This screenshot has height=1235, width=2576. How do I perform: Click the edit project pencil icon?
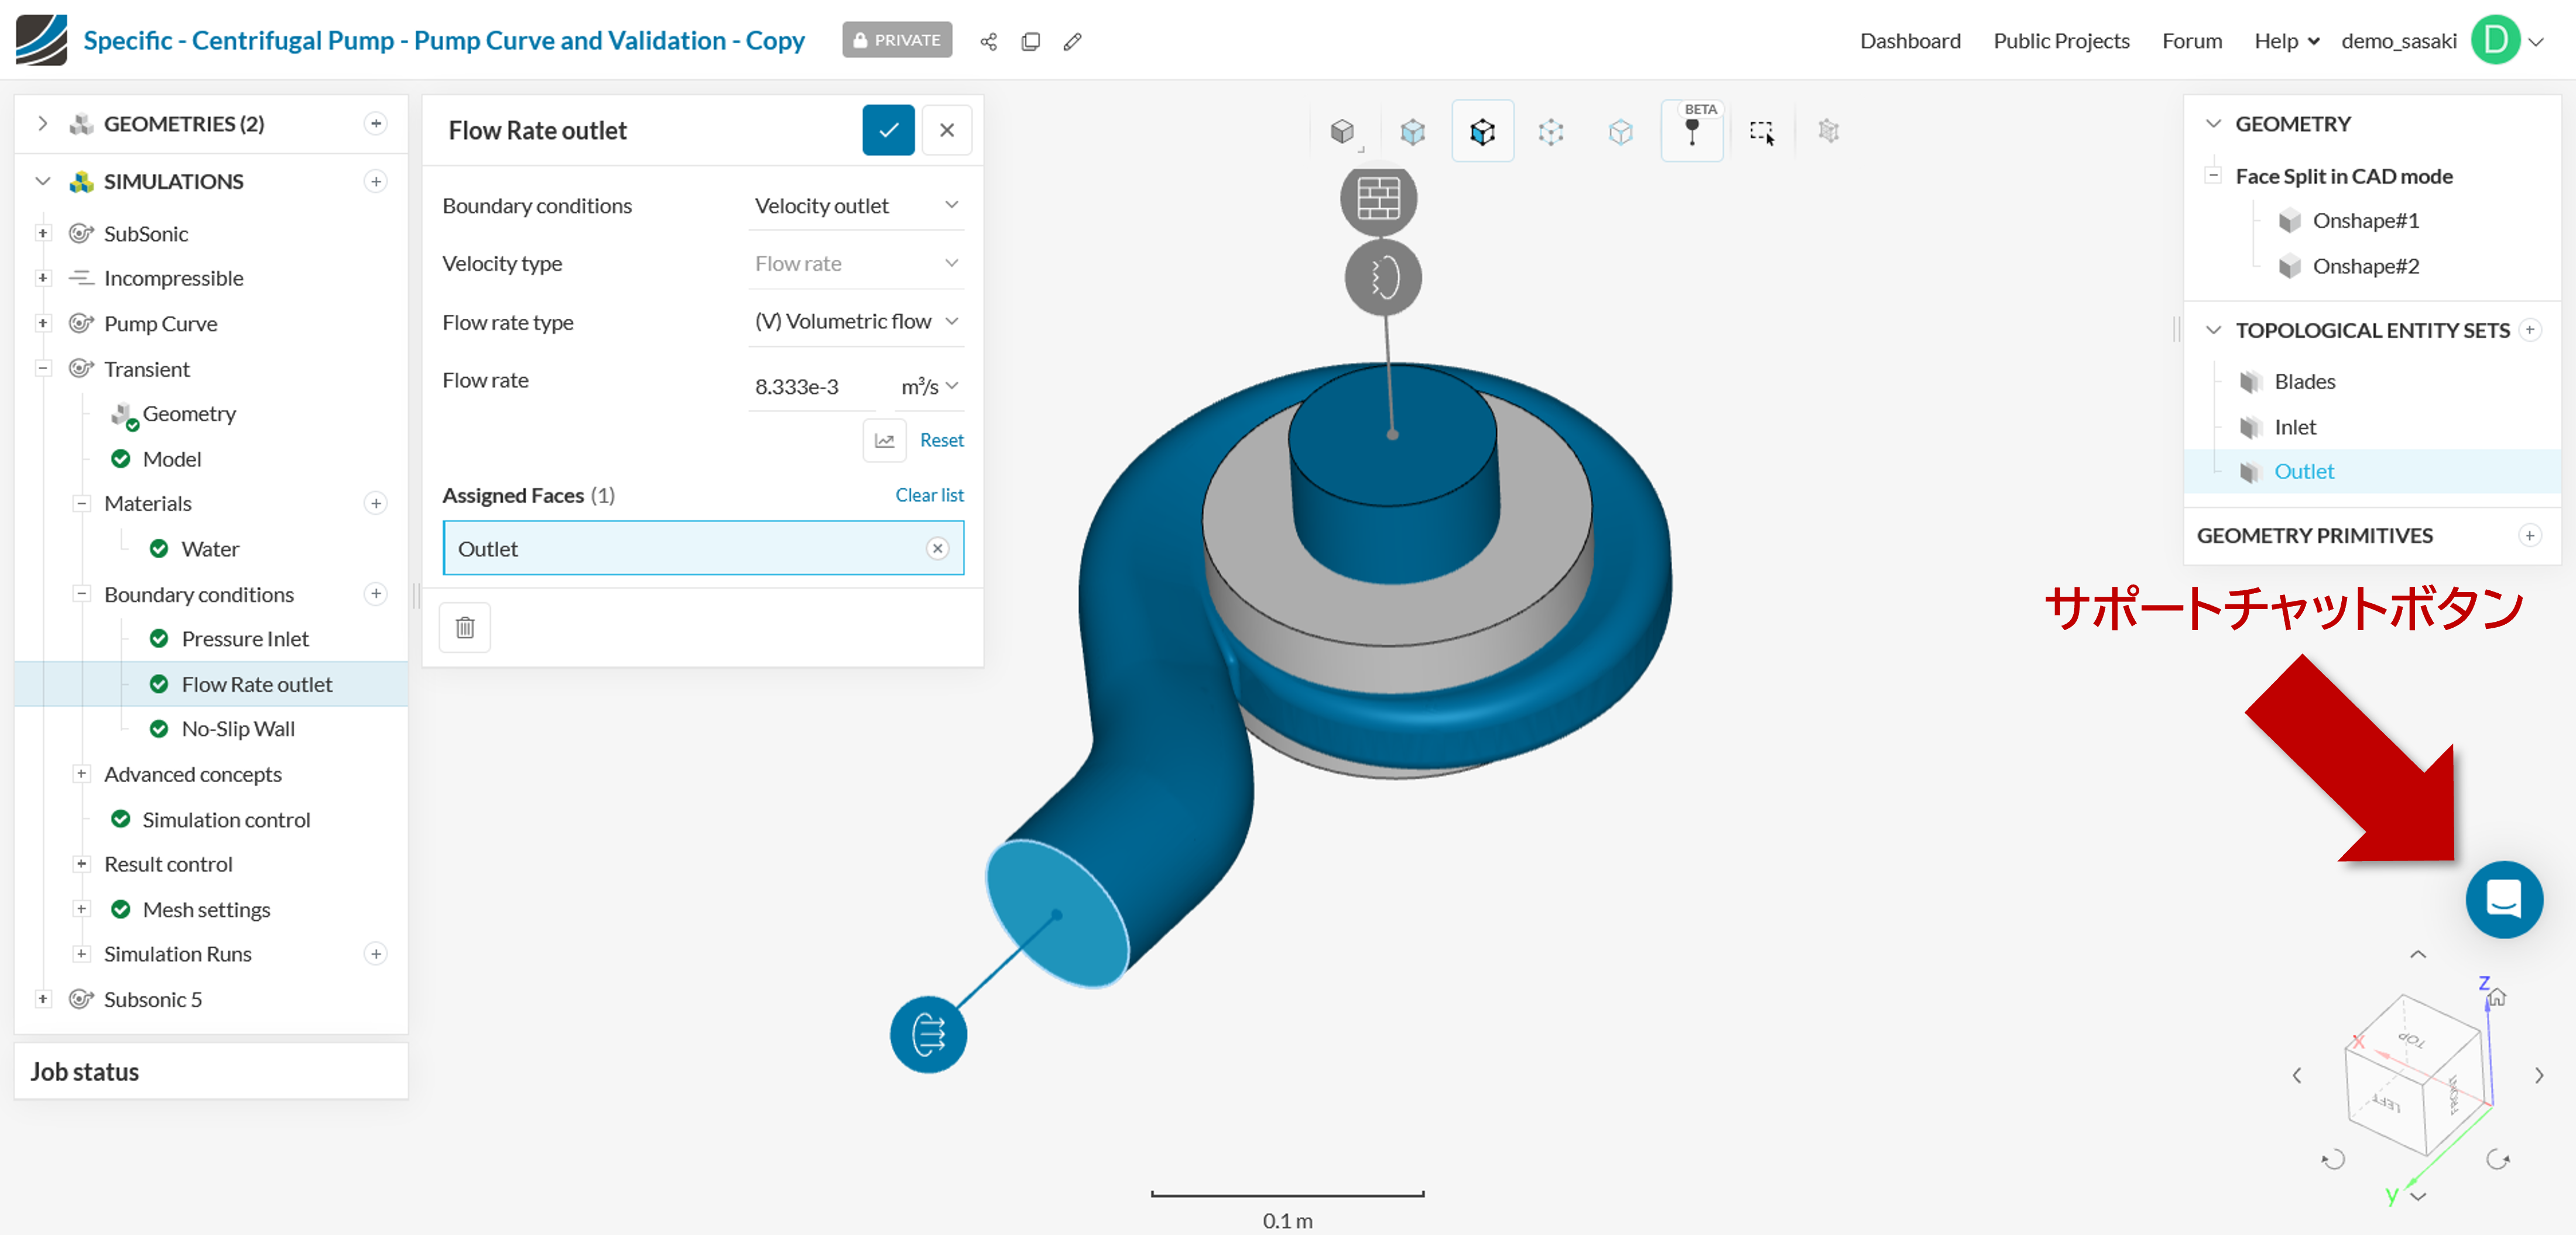(1072, 41)
